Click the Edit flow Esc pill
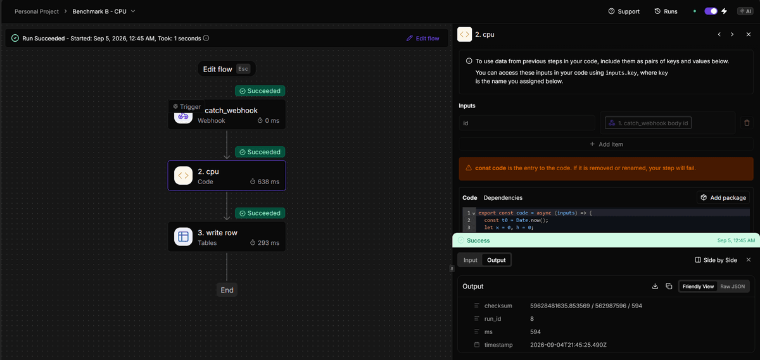 point(227,69)
